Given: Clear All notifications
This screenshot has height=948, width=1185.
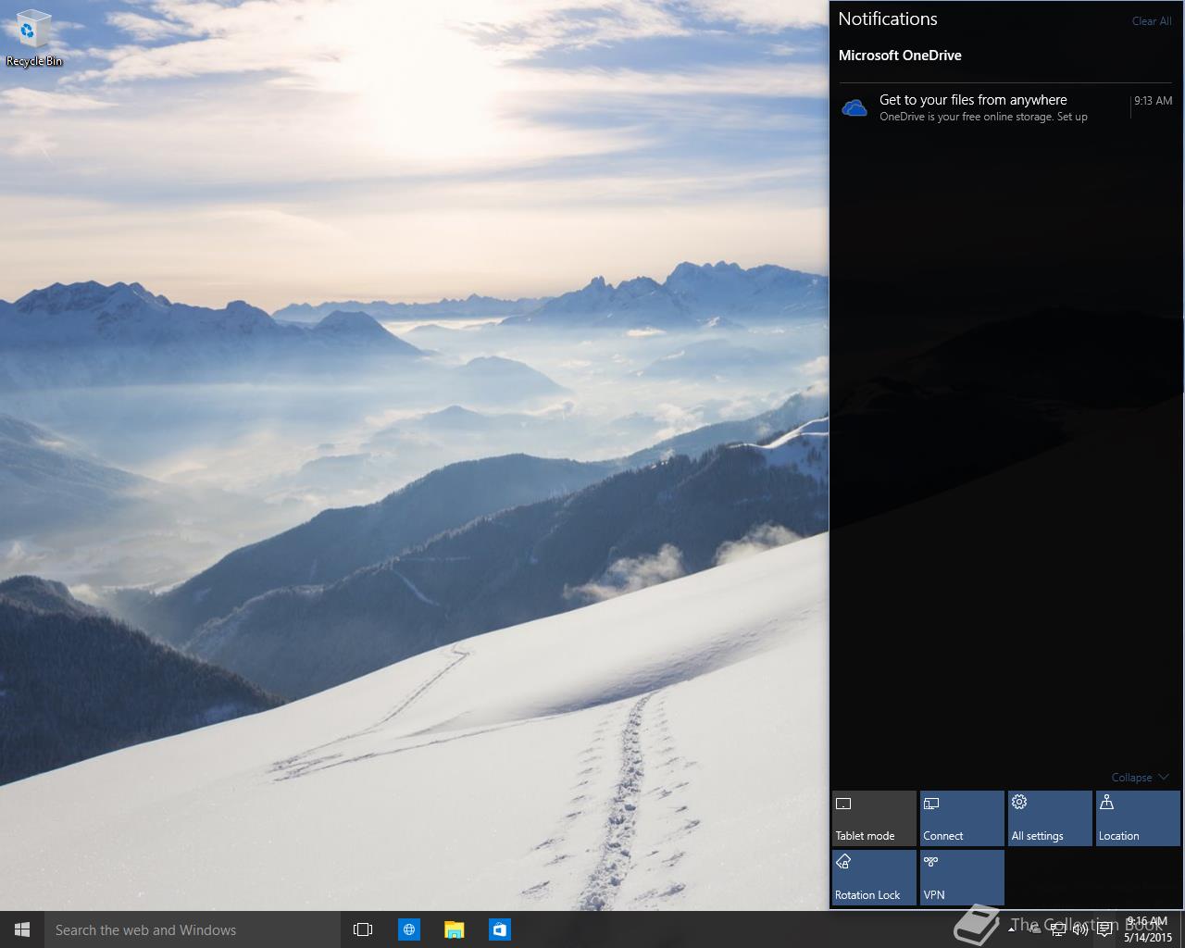Looking at the screenshot, I should 1151,21.
